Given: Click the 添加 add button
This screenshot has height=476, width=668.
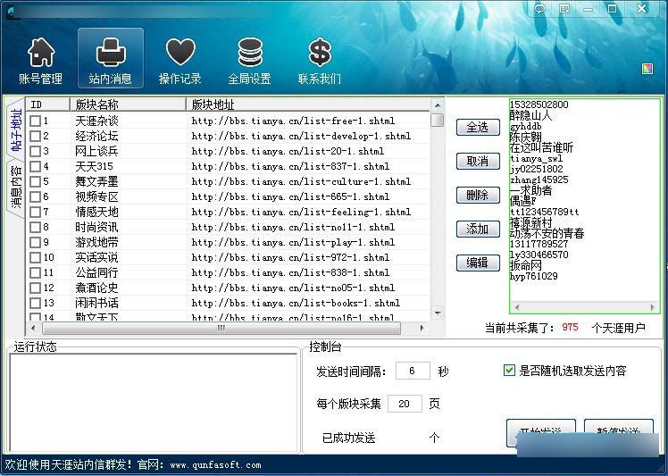Looking at the screenshot, I should (478, 229).
